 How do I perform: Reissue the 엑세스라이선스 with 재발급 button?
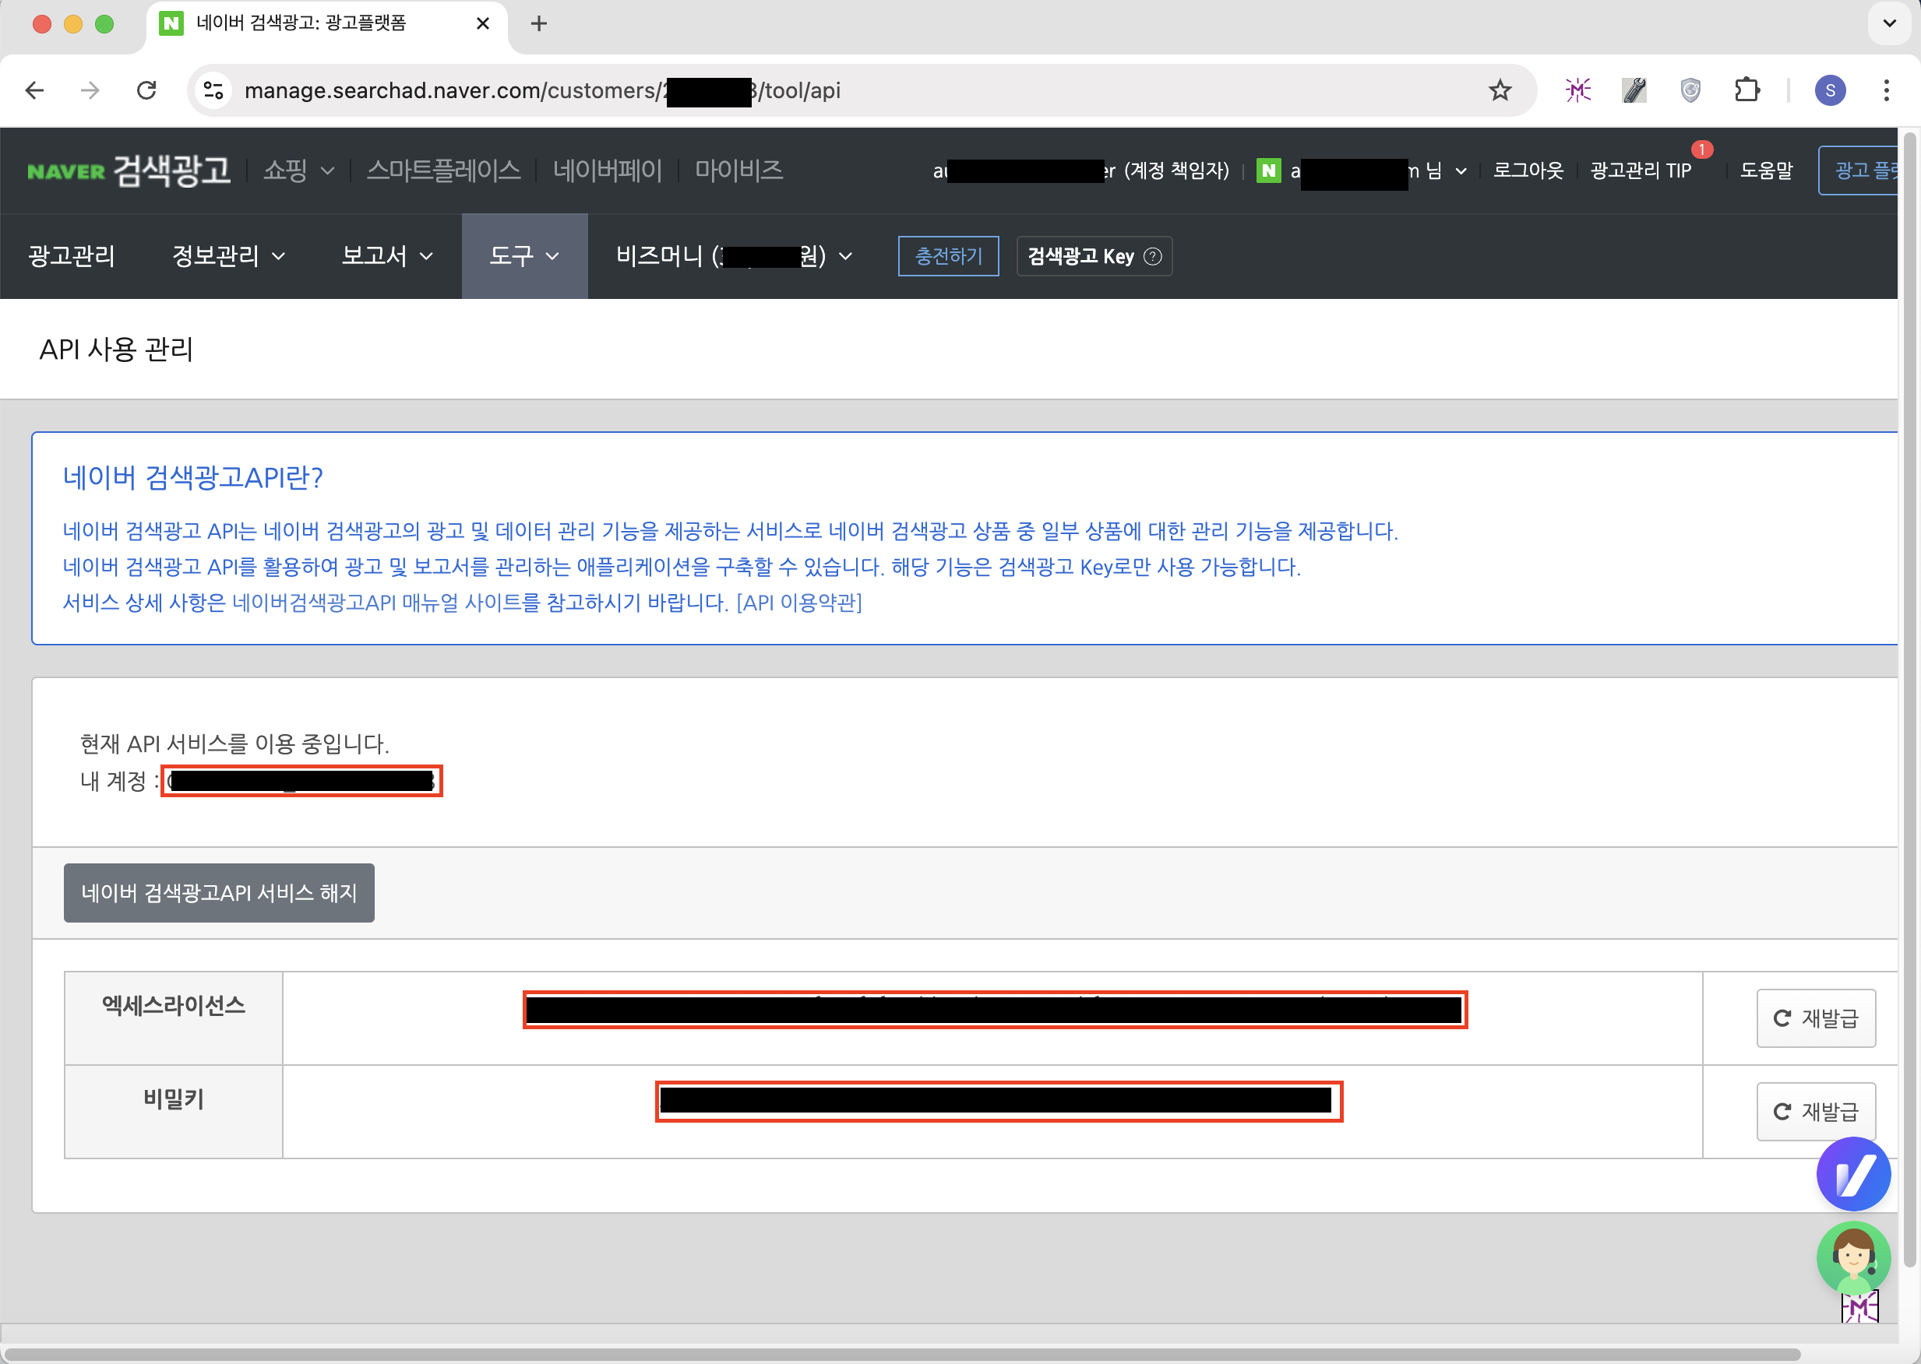click(1815, 1018)
